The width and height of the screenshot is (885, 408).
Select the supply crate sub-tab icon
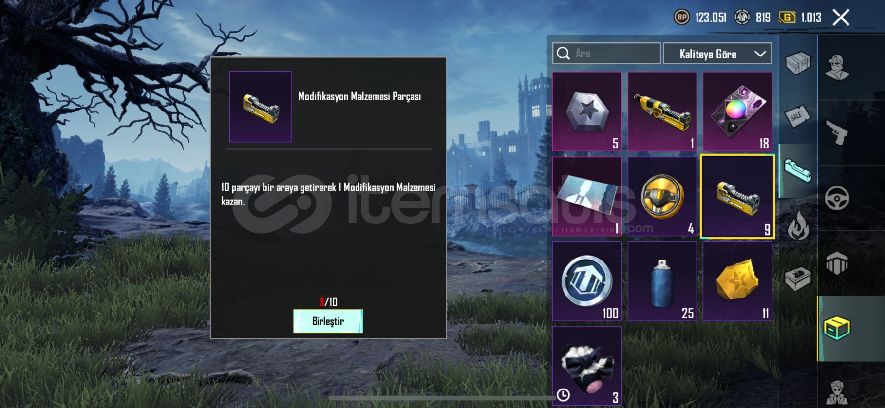click(x=798, y=63)
